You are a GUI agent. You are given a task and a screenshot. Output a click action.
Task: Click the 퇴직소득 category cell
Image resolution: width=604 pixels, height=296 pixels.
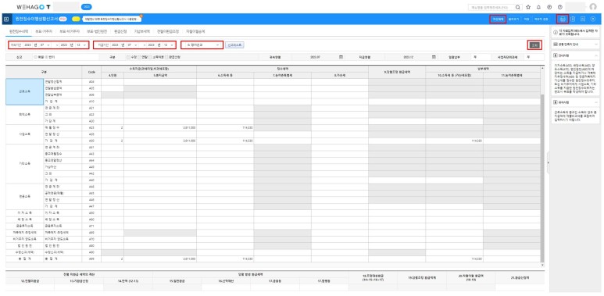(x=25, y=114)
